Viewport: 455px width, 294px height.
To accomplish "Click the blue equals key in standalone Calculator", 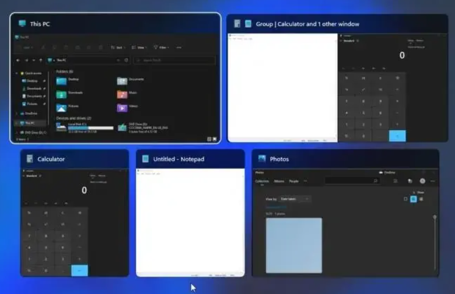I will (80, 270).
